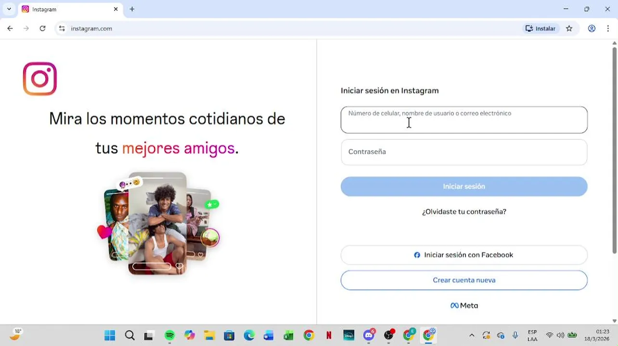Viewport: 618px width, 346px height.
Task: Open Netflix from the taskbar
Action: (x=329, y=335)
